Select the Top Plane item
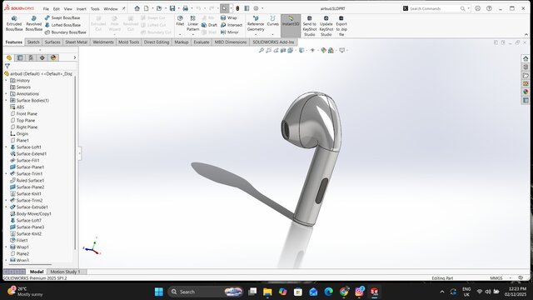The image size is (533, 300). coord(26,120)
